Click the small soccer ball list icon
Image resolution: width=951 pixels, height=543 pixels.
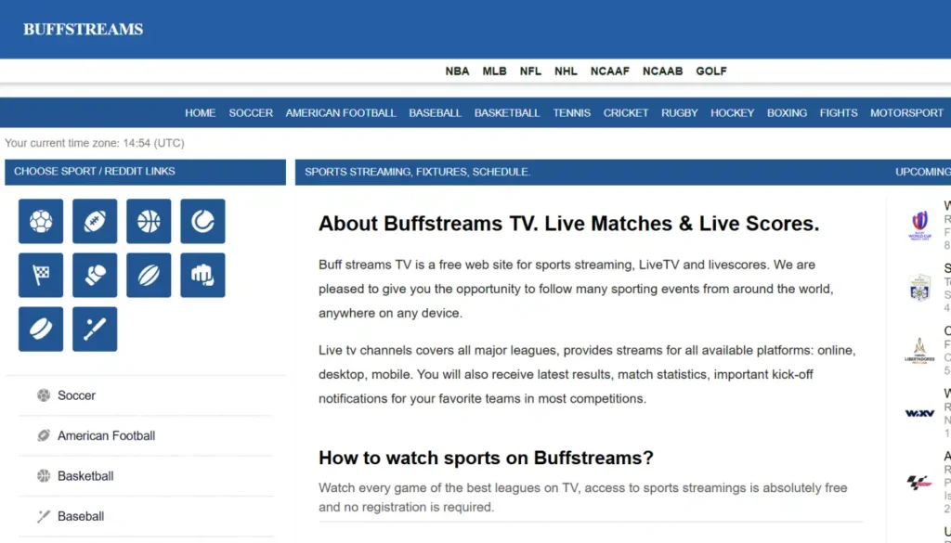[x=44, y=395]
